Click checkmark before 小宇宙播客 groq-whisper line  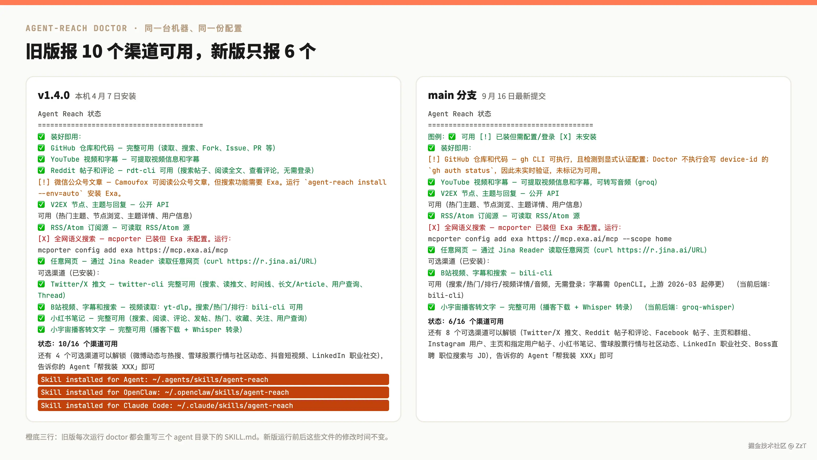(x=431, y=307)
